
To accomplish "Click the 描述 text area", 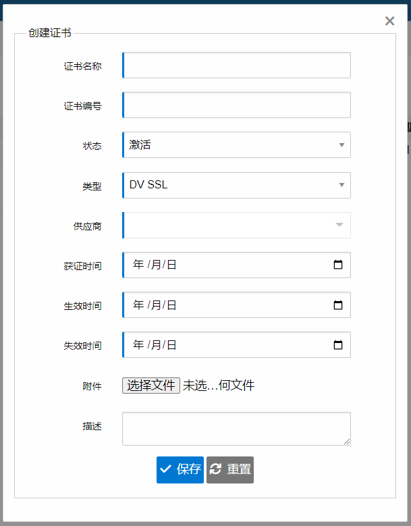I will [236, 429].
